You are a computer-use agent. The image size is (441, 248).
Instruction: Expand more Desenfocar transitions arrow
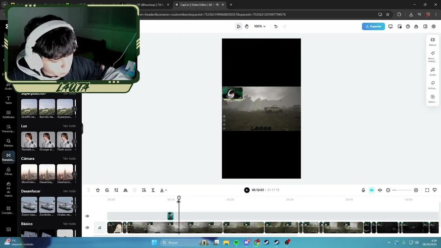click(x=74, y=207)
